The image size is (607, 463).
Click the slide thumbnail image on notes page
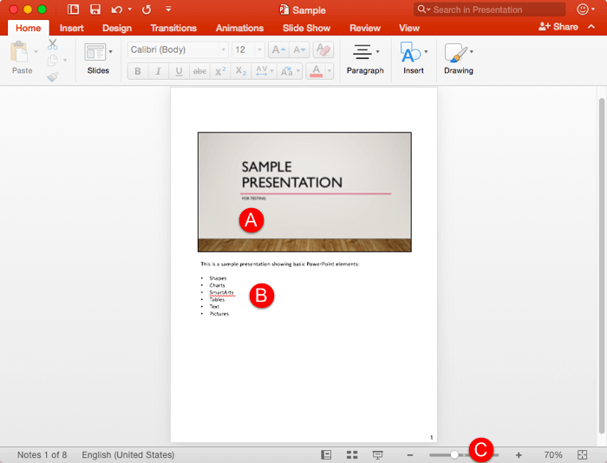coord(304,192)
